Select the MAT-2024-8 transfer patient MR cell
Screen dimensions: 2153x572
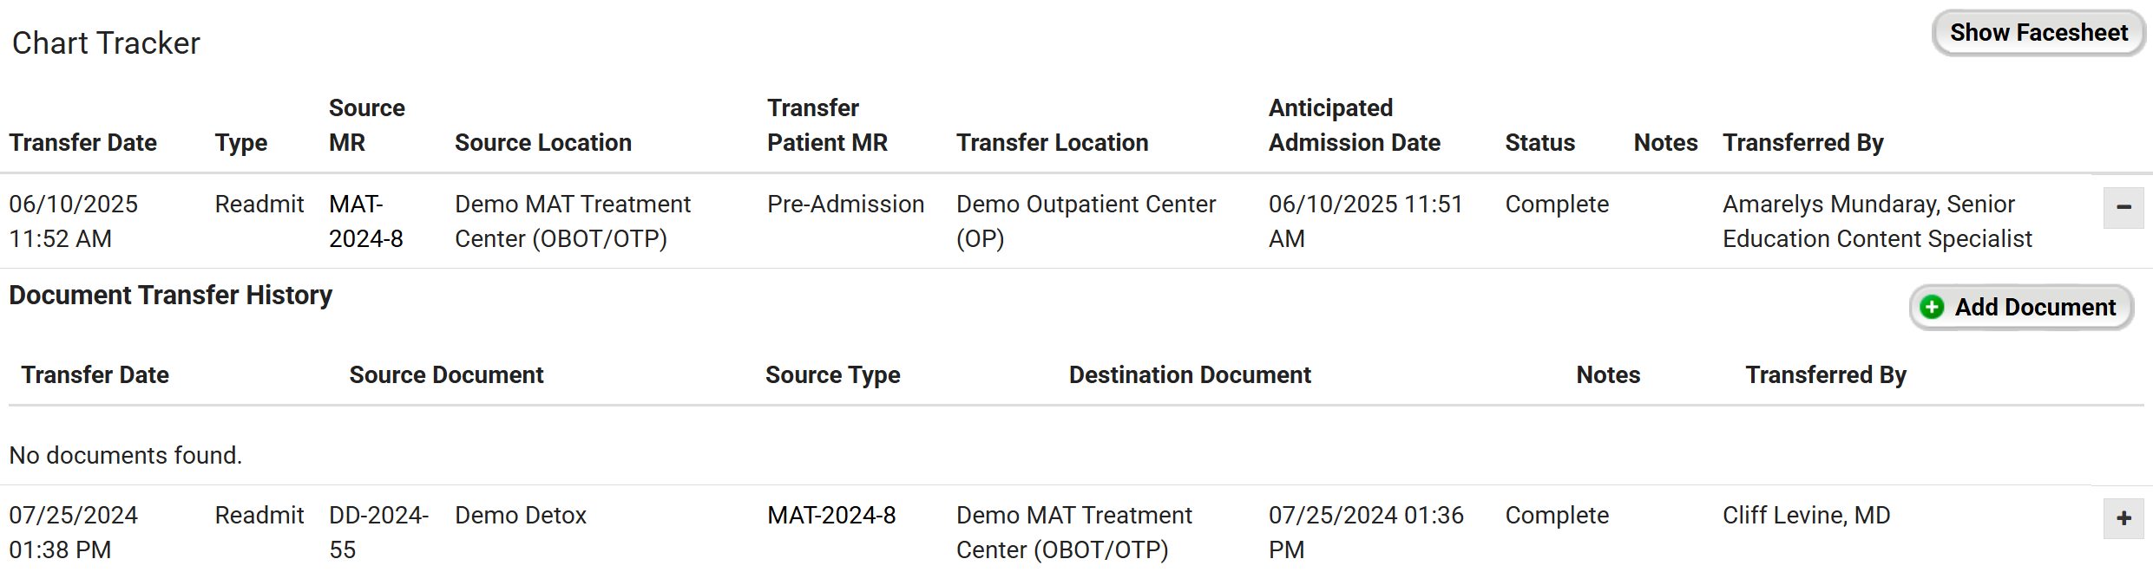point(831,516)
